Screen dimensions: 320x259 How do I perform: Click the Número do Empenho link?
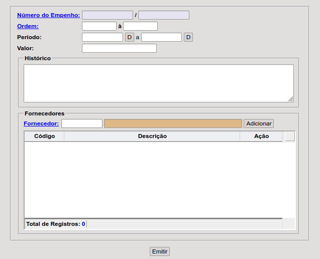[x=48, y=15]
